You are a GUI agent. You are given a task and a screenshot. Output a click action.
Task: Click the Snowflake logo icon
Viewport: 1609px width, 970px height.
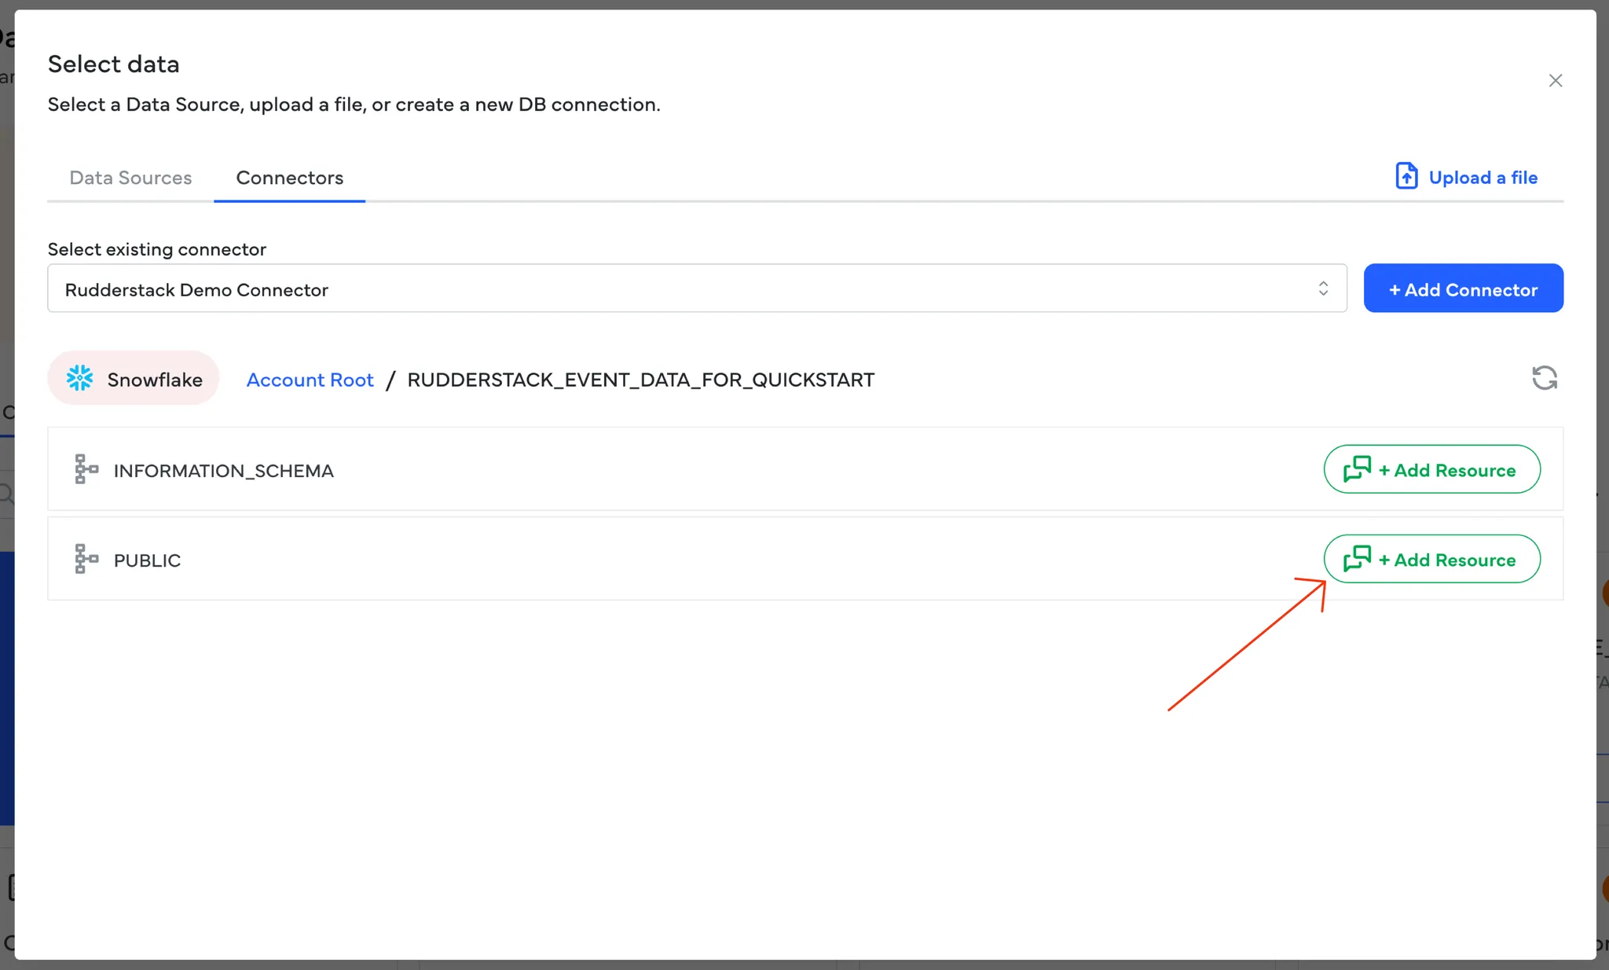(79, 379)
